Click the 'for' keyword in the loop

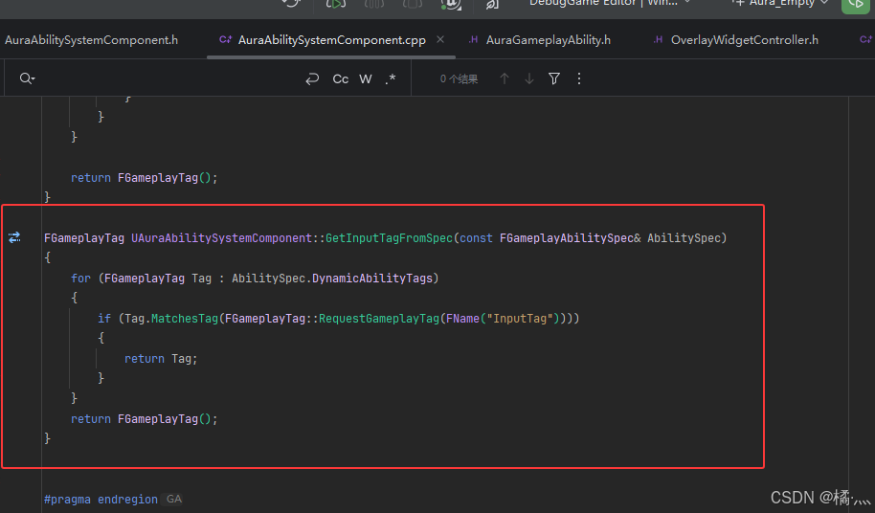81,279
